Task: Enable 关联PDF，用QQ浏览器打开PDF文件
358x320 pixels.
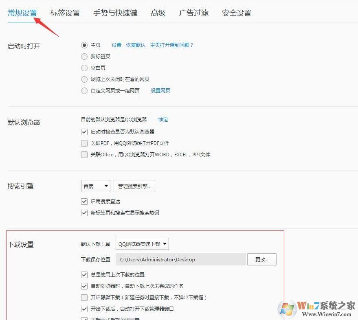Action: click(84, 143)
